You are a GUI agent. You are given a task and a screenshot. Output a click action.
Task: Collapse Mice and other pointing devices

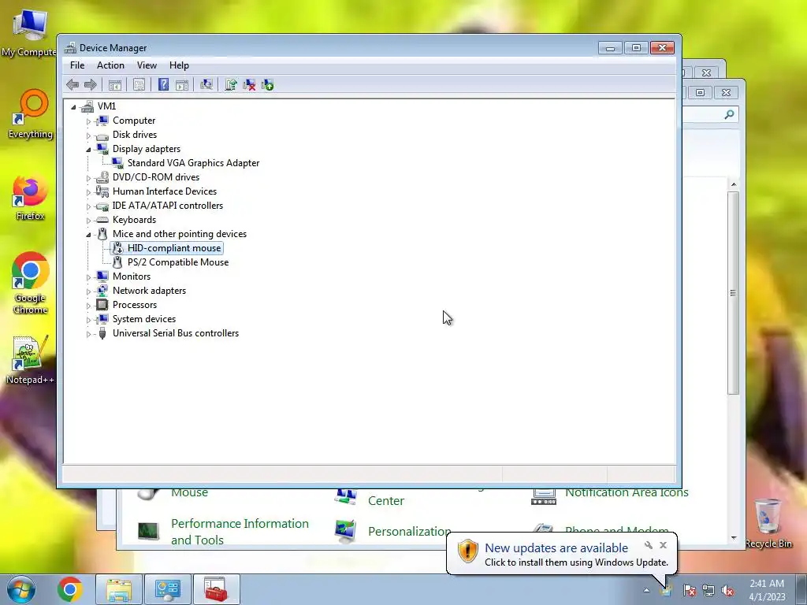[88, 235]
